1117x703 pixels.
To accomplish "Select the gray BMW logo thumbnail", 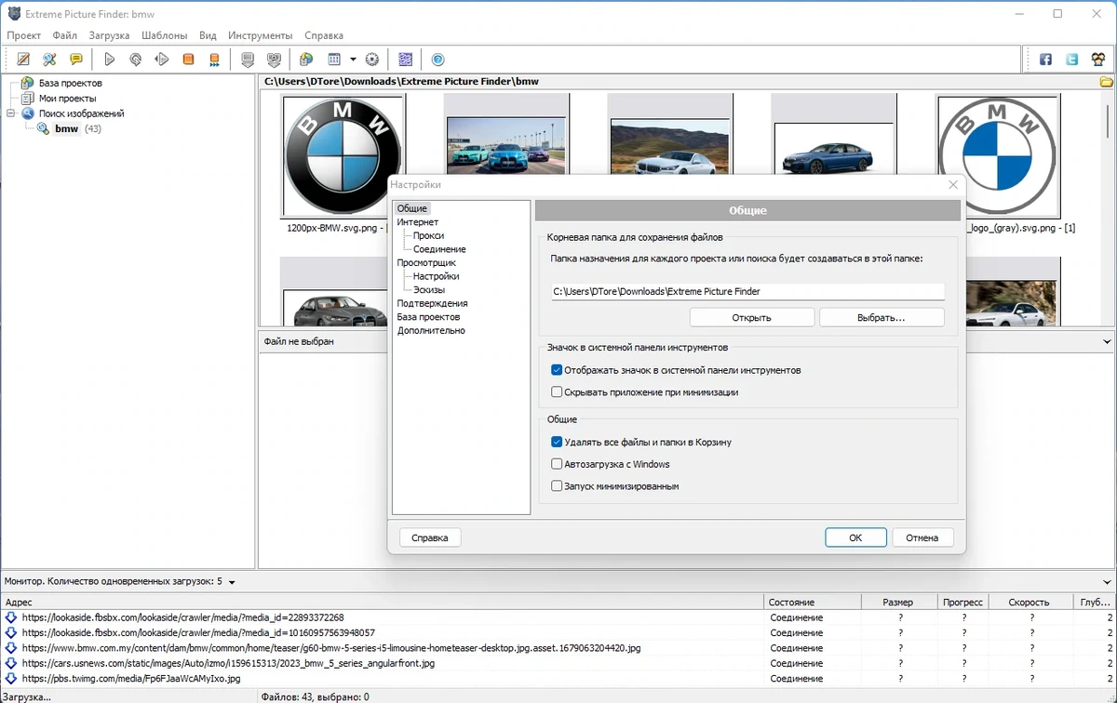I will [x=998, y=154].
